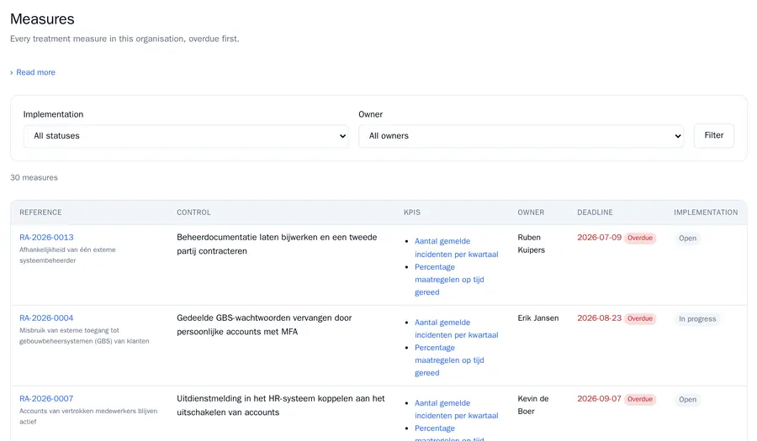
Task: Click the '30 measures' count text
Action: click(x=34, y=177)
